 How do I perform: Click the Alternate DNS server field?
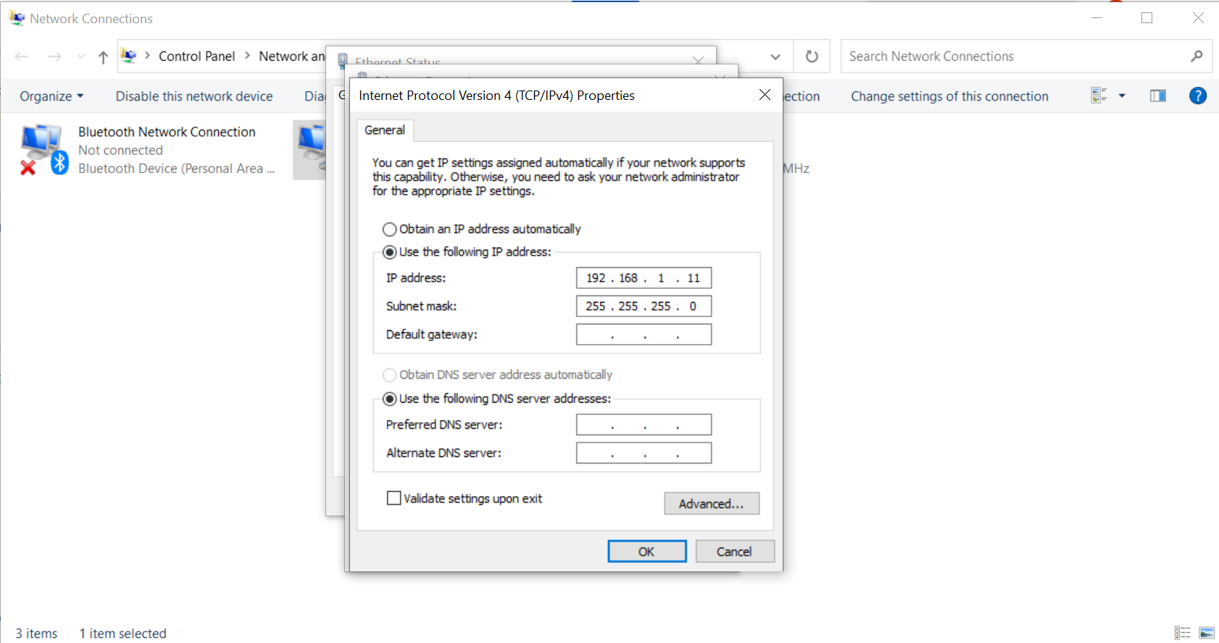(x=644, y=453)
